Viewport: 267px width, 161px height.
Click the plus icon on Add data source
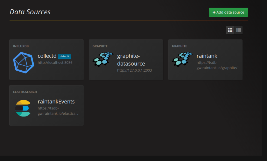(214, 12)
